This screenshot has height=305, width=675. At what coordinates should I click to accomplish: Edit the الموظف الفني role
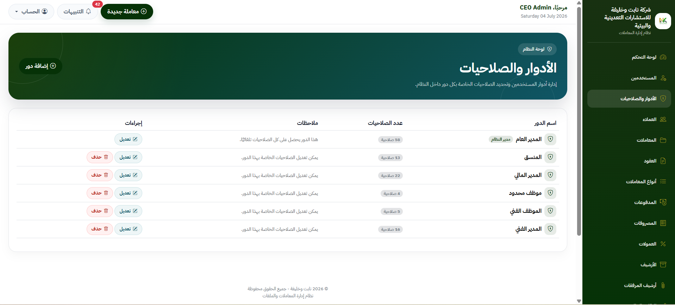tap(128, 211)
